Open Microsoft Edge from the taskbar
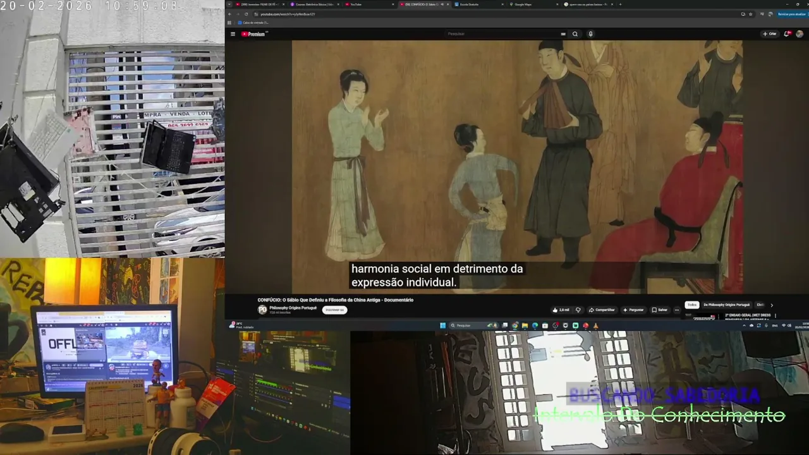The image size is (809, 455). point(535,325)
